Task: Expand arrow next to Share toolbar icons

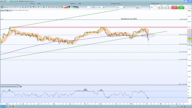Action: (15, 106)
